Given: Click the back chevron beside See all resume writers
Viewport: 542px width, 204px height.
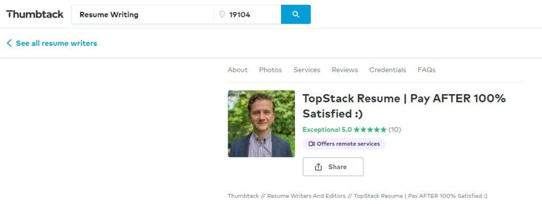Looking at the screenshot, I should tap(9, 43).
